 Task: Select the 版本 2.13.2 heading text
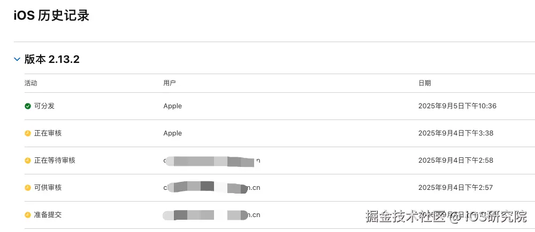pyautogui.click(x=52, y=60)
